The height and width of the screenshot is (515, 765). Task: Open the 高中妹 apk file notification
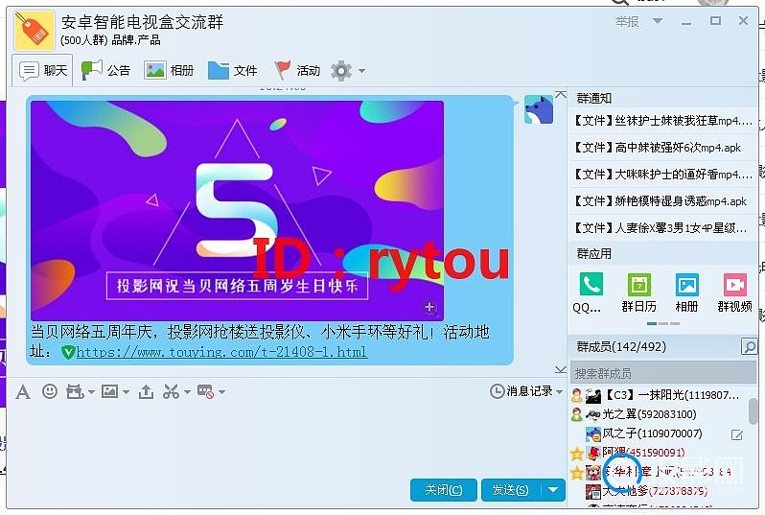coord(663,148)
